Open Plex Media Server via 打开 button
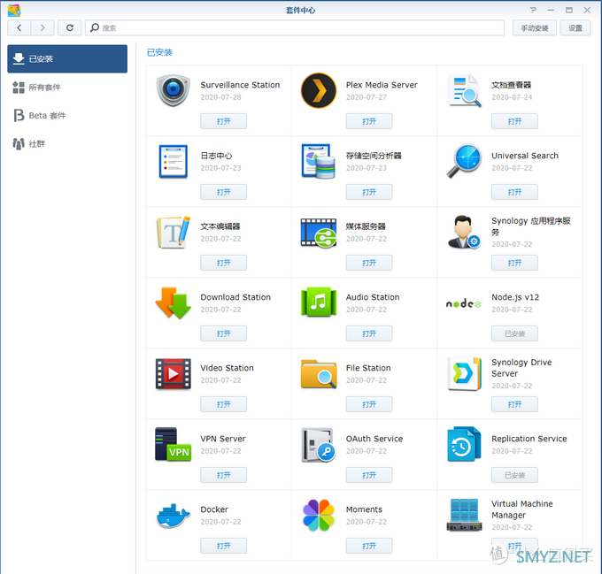This screenshot has height=574, width=602. pos(369,121)
